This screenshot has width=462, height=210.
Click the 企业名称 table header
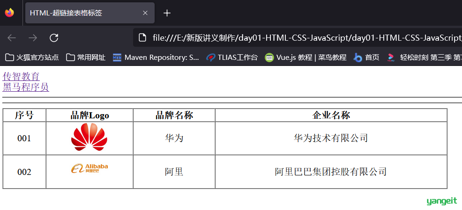point(331,115)
